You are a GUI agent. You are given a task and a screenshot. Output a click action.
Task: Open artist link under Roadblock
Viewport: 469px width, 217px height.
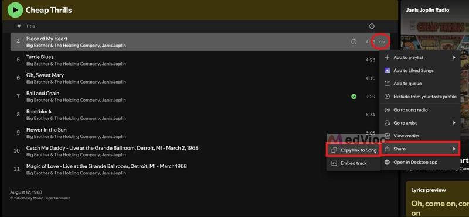click(76, 119)
